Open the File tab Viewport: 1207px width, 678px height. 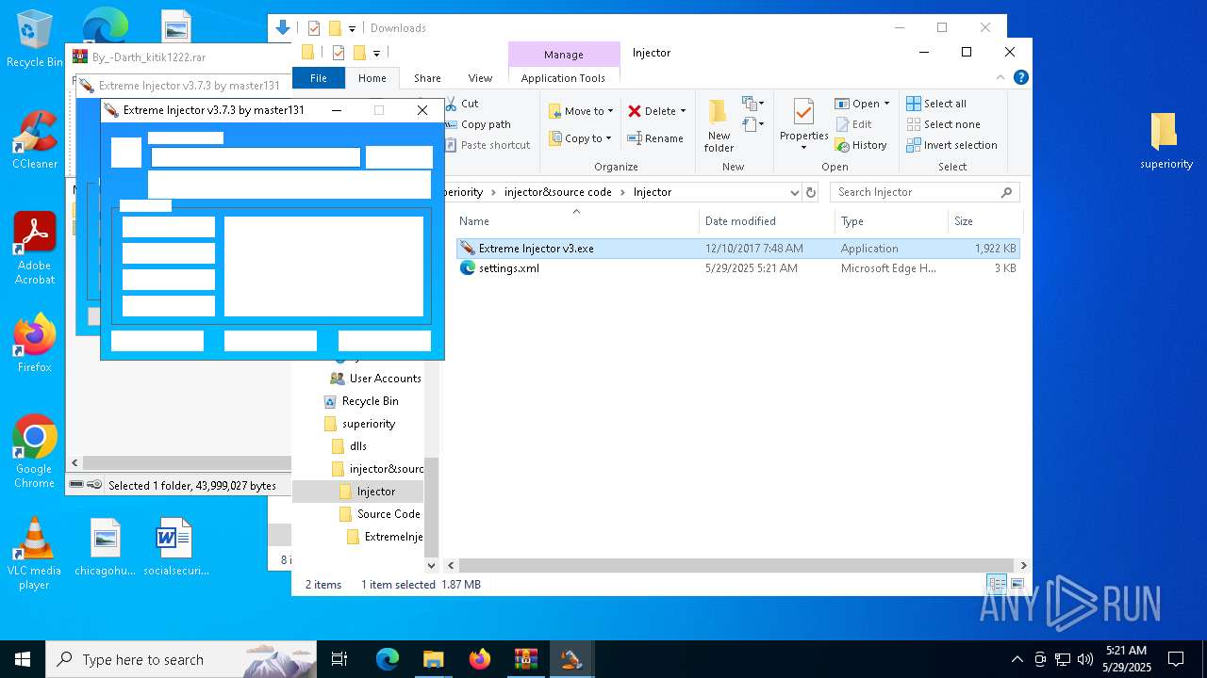click(x=319, y=78)
